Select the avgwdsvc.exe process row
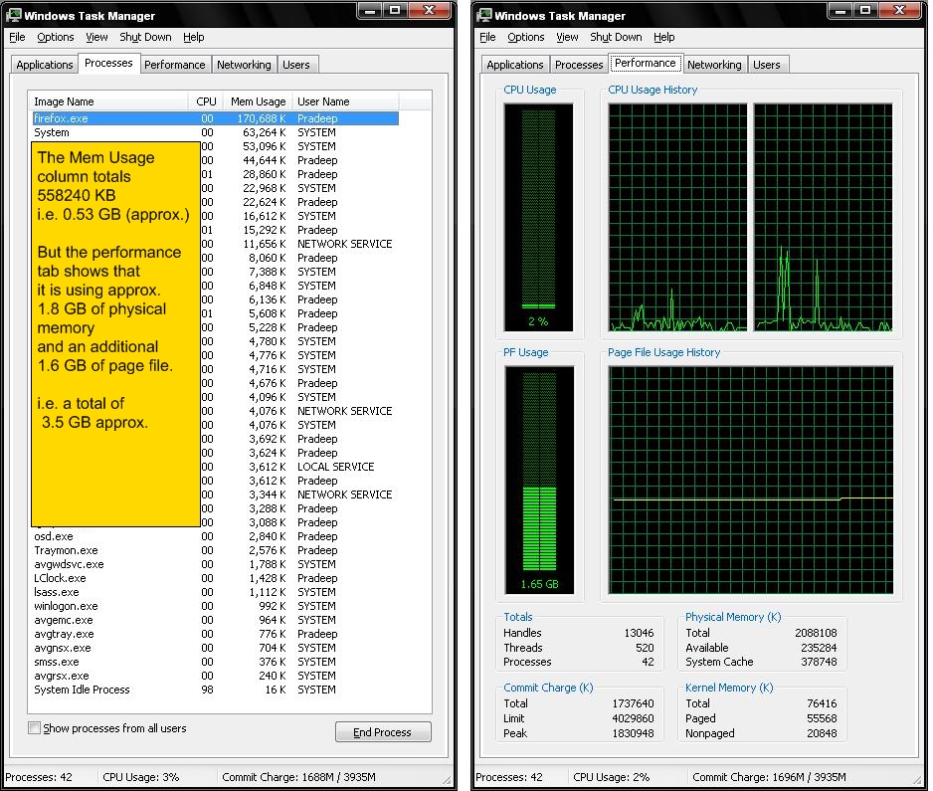Image resolution: width=933 pixels, height=791 pixels. coord(216,564)
